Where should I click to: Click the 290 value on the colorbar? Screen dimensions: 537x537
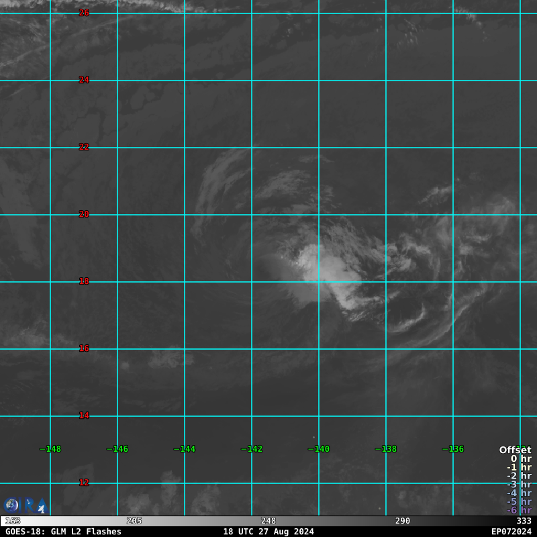[x=402, y=521]
